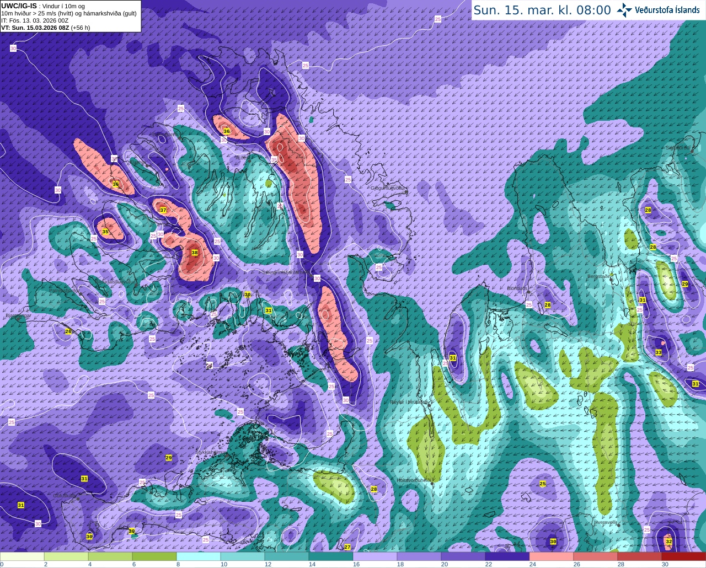Select the legend swatch between 14 and 16

[x=331, y=556]
